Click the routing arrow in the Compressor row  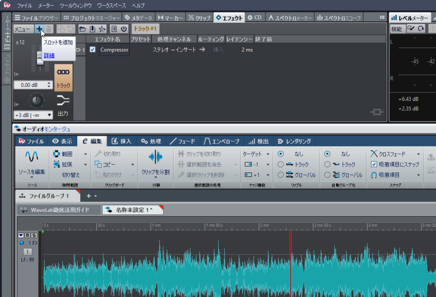point(202,49)
